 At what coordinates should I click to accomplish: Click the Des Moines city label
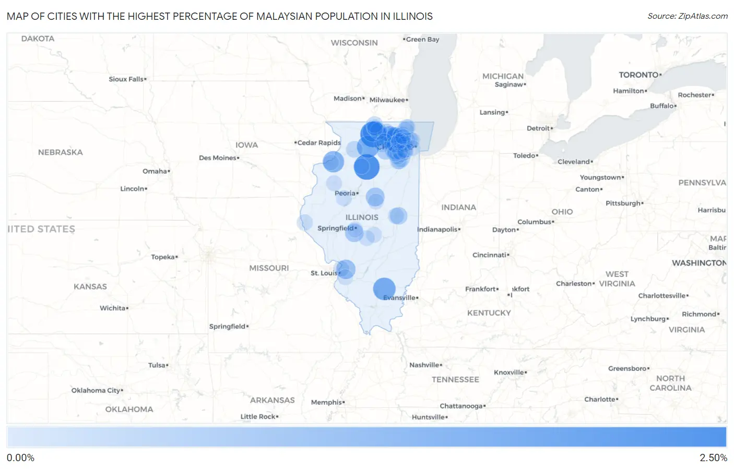click(219, 158)
